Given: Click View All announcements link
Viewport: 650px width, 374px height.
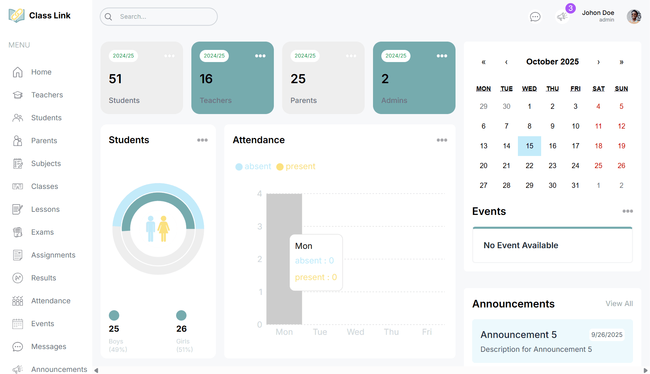Looking at the screenshot, I should pos(619,304).
